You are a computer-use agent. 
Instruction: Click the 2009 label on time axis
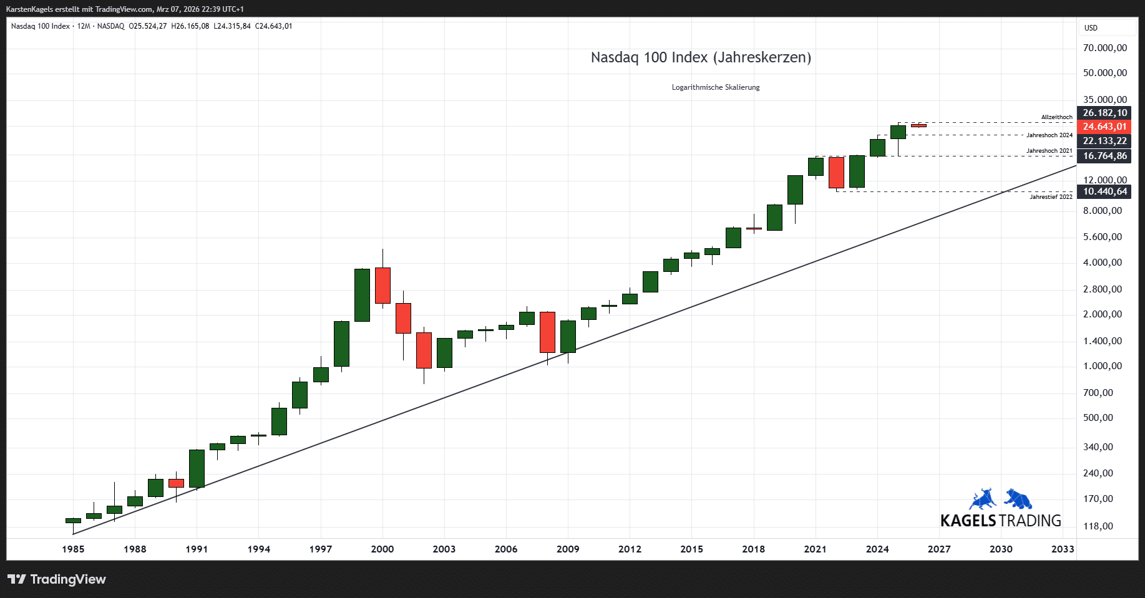[568, 549]
